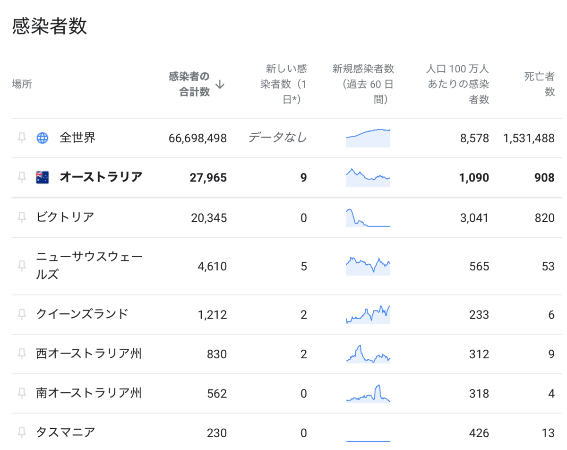This screenshot has width=567, height=450.
Task: Pin the 西オーストラリア州 row
Action: pyautogui.click(x=22, y=354)
